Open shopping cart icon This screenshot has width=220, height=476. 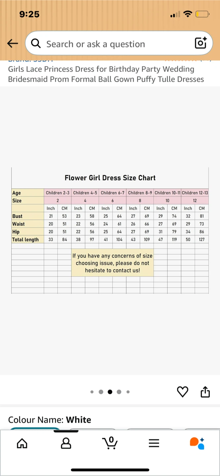(x=110, y=443)
